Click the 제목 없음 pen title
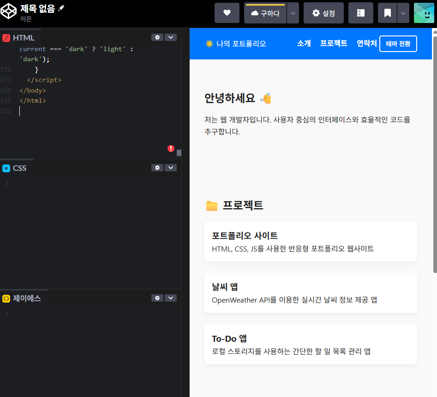The width and height of the screenshot is (437, 397). (x=38, y=8)
